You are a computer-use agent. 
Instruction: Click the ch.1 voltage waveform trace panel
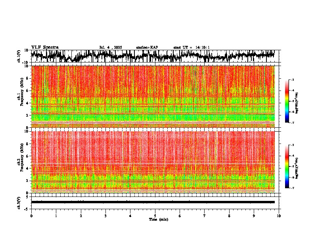click(x=155, y=56)
